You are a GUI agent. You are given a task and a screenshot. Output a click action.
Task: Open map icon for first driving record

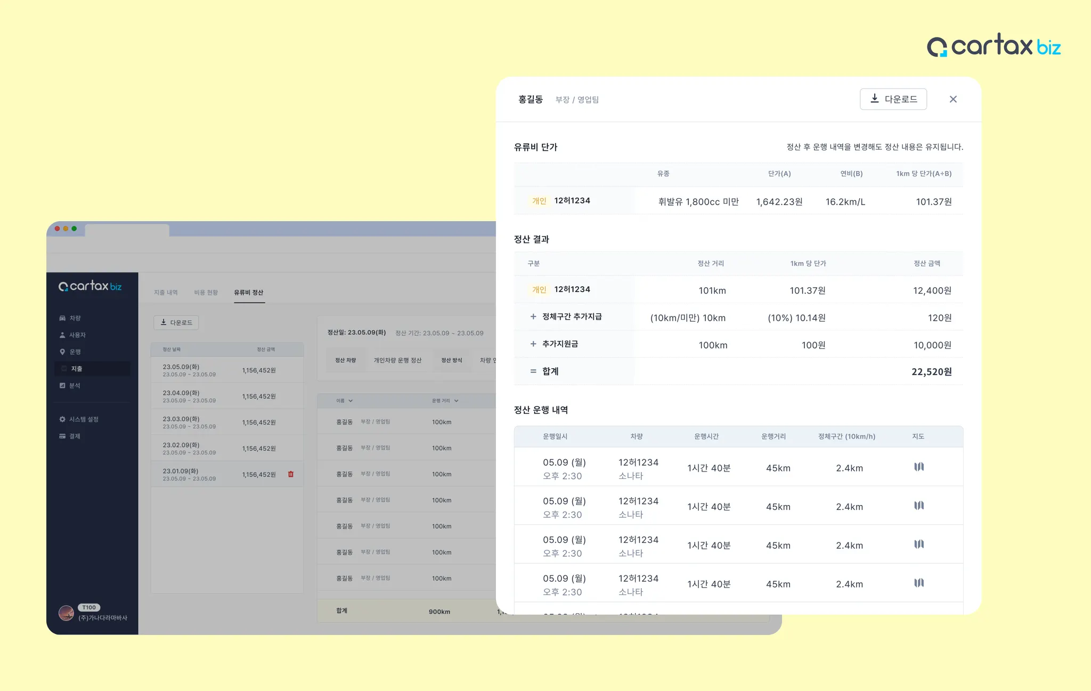click(x=919, y=467)
